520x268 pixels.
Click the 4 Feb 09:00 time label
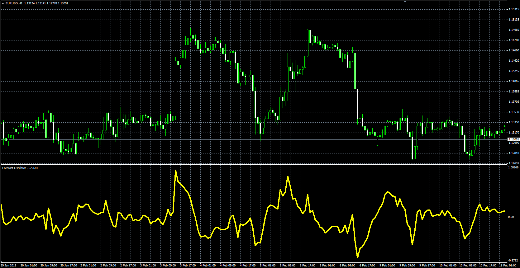[x=228, y=266]
